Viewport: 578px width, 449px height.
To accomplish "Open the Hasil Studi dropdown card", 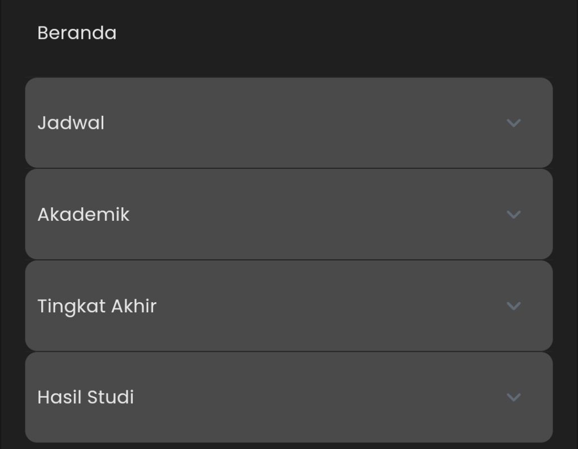I will 288,398.
